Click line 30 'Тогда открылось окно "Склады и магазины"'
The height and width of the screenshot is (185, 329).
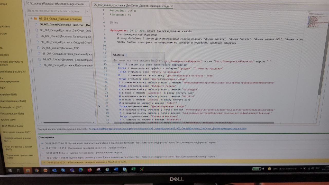(151, 116)
